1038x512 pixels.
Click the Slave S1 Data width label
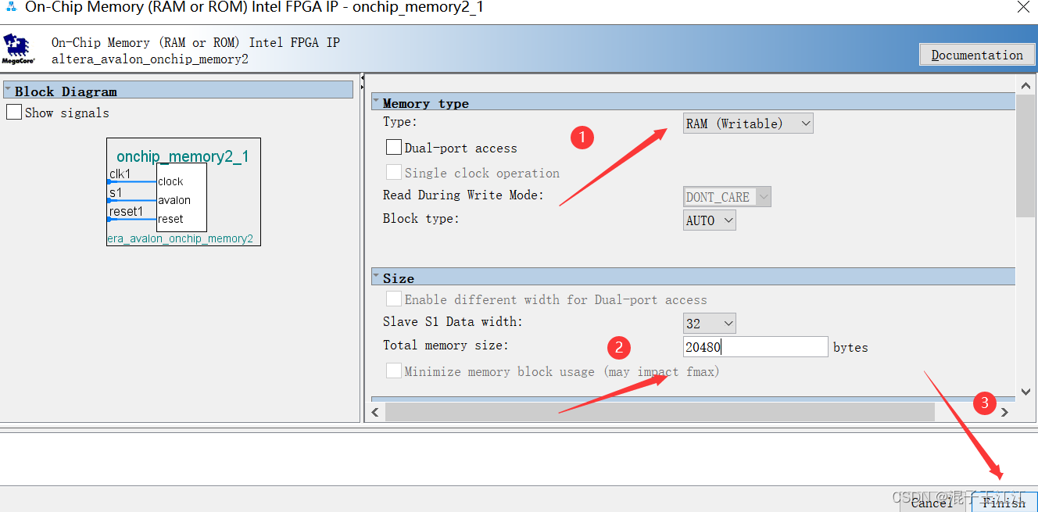pos(453,321)
